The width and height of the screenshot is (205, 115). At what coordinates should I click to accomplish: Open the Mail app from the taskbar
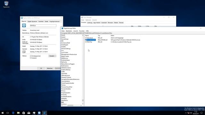point(29,113)
